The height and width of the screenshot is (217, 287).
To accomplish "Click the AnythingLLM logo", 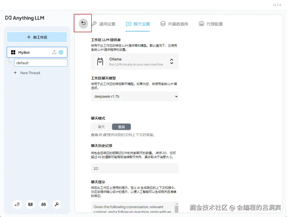I will (x=25, y=18).
